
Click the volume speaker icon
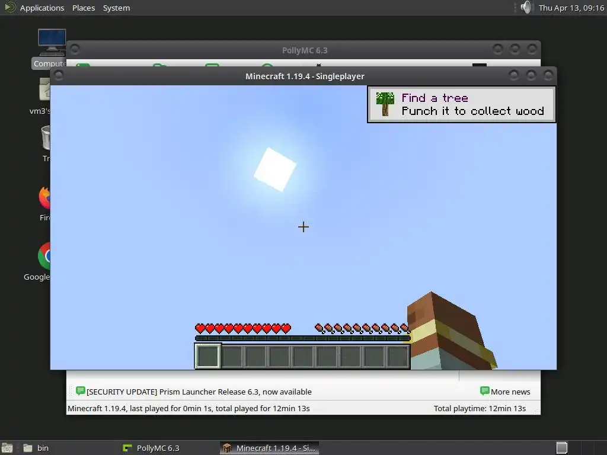coord(526,7)
